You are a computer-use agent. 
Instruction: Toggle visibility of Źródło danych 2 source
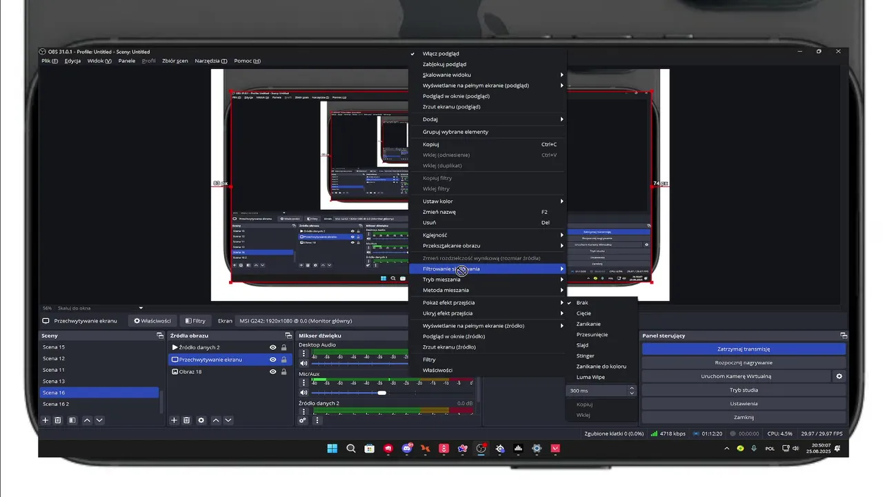coord(273,347)
